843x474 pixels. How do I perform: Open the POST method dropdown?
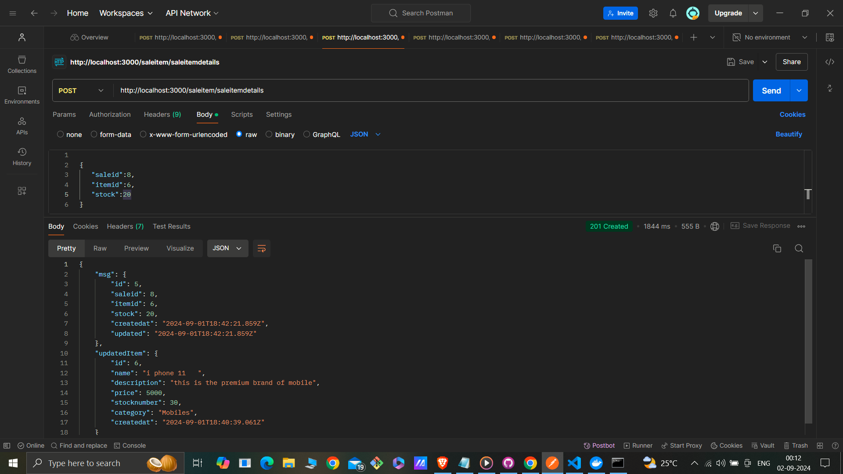pos(81,90)
